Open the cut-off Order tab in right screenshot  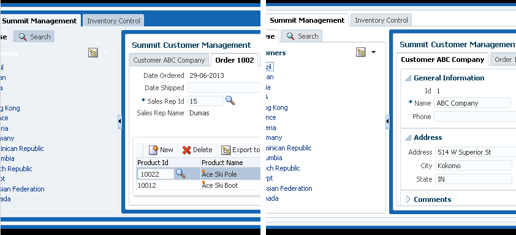click(x=503, y=60)
